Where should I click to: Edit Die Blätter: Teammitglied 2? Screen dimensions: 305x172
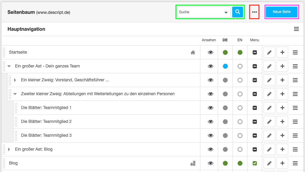269,122
